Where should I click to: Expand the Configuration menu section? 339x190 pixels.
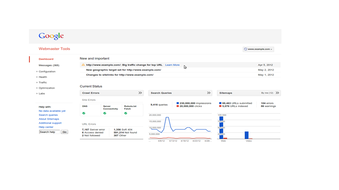47,71
